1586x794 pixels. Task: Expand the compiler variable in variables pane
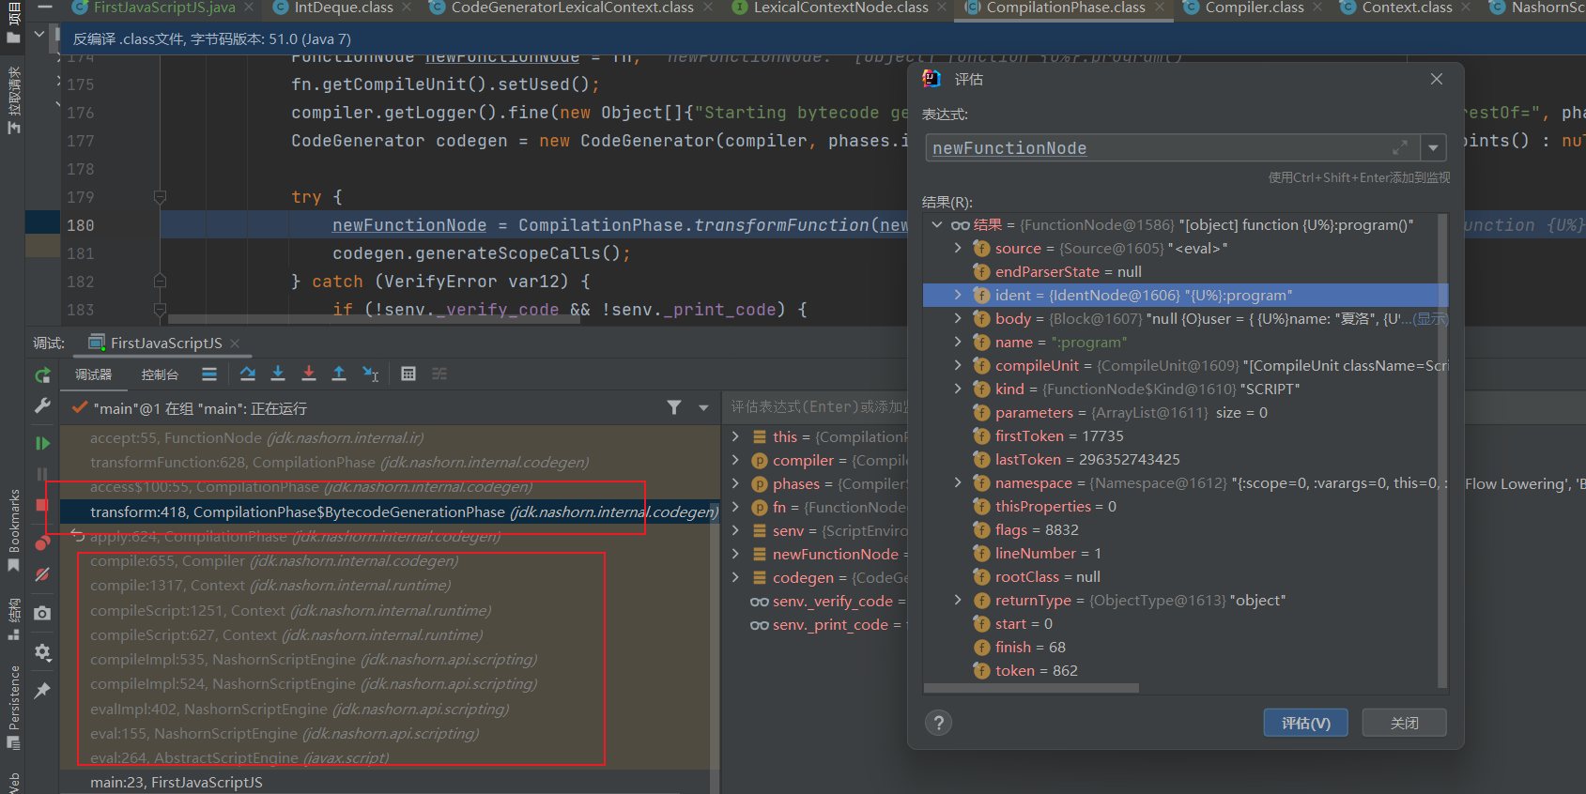[735, 460]
